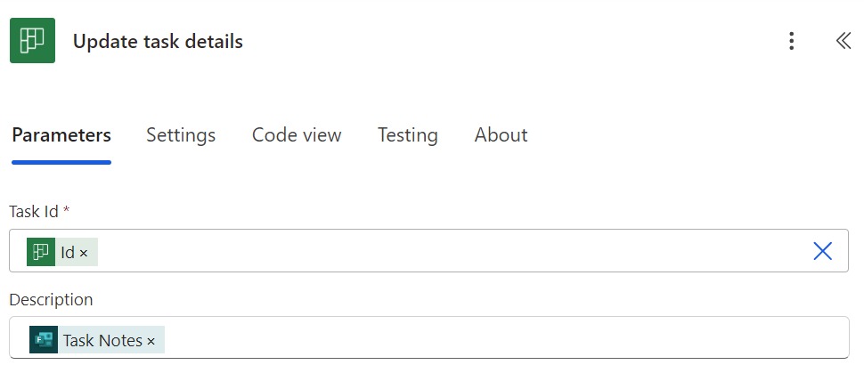This screenshot has width=864, height=381.
Task: Click the Planner icon inside the Id token
Action: 41,252
